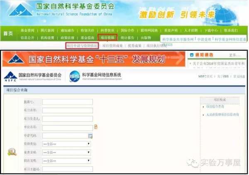Image resolution: width=249 pixels, height=175 pixels.
Task: Open the 政策法规 menu item
Action: pyautogui.click(x=67, y=38)
